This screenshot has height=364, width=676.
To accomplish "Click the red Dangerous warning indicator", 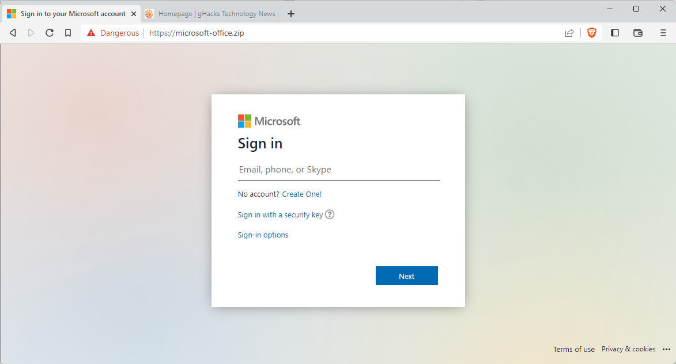I will [113, 33].
